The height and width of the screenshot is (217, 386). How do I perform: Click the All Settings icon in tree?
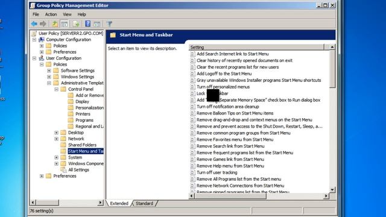(63, 170)
